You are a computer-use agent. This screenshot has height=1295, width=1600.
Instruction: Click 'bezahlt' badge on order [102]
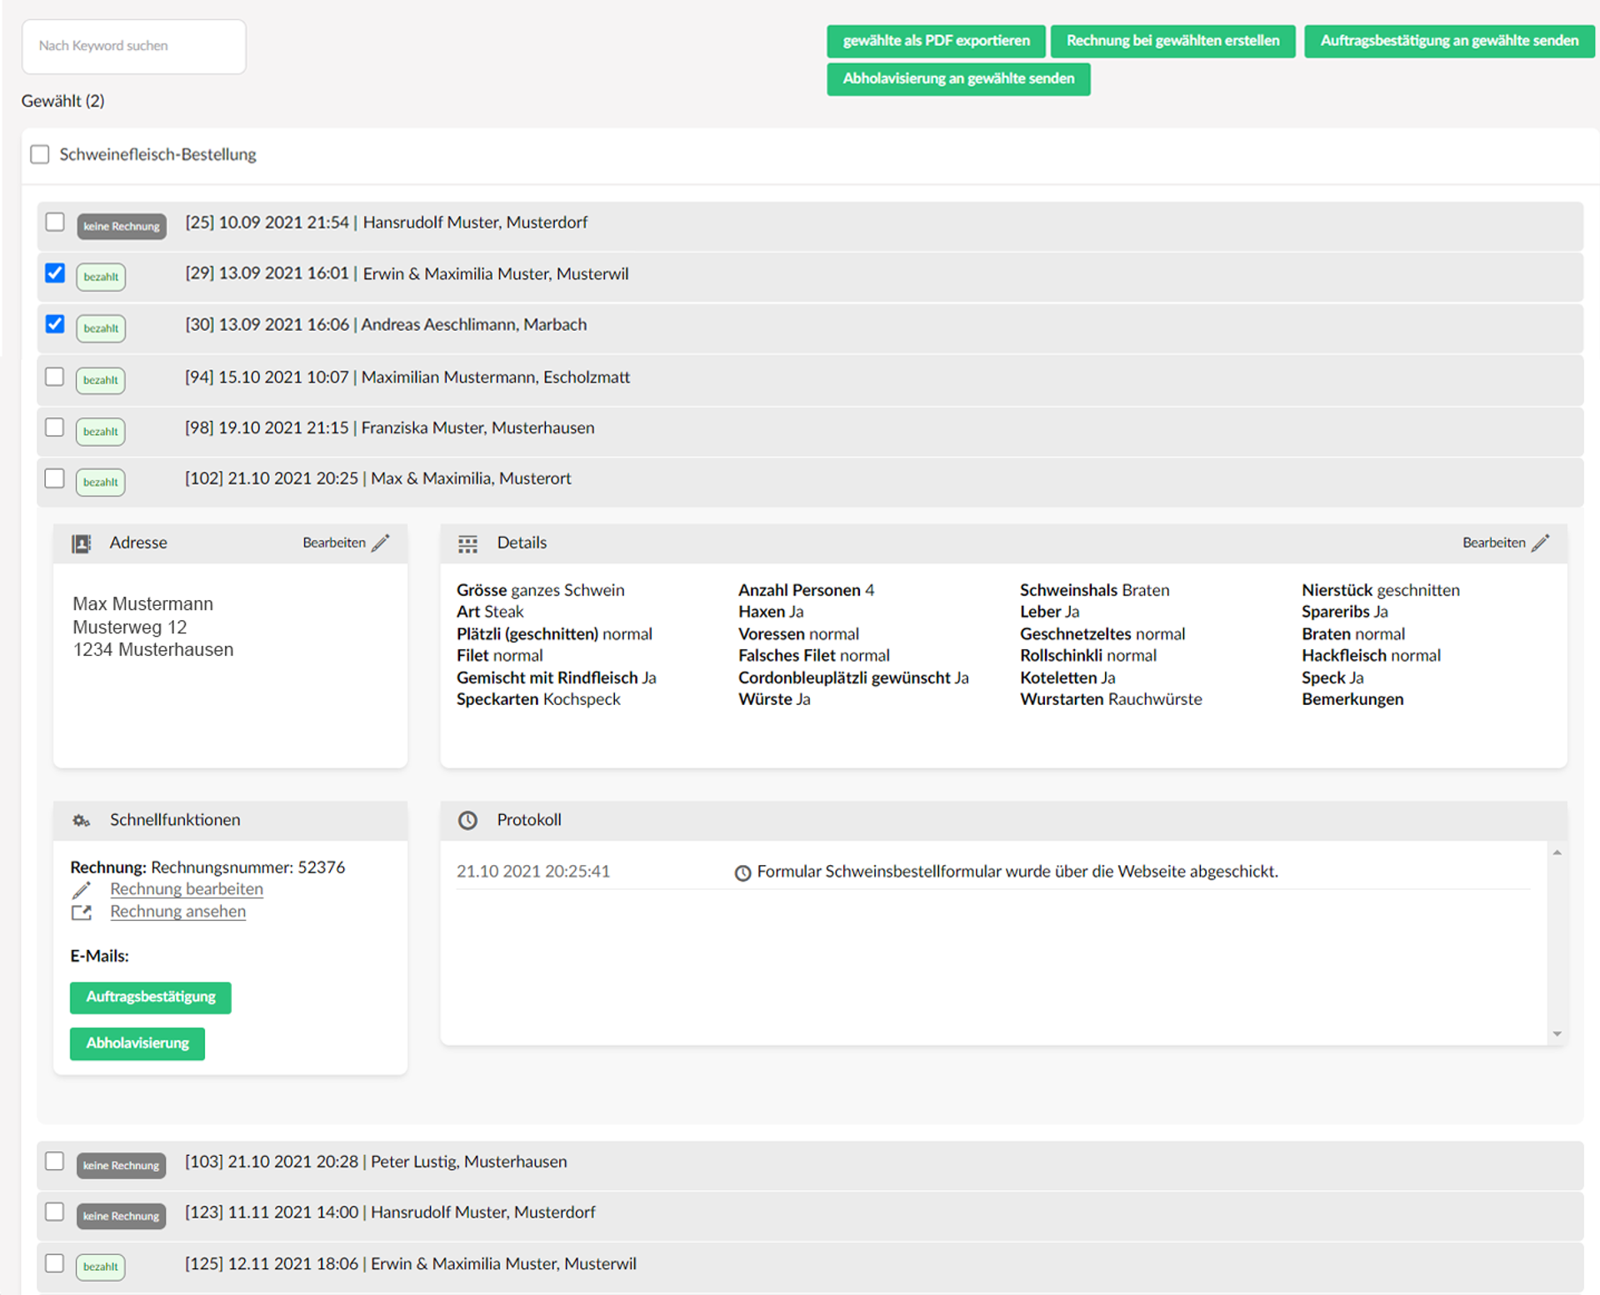tap(101, 482)
